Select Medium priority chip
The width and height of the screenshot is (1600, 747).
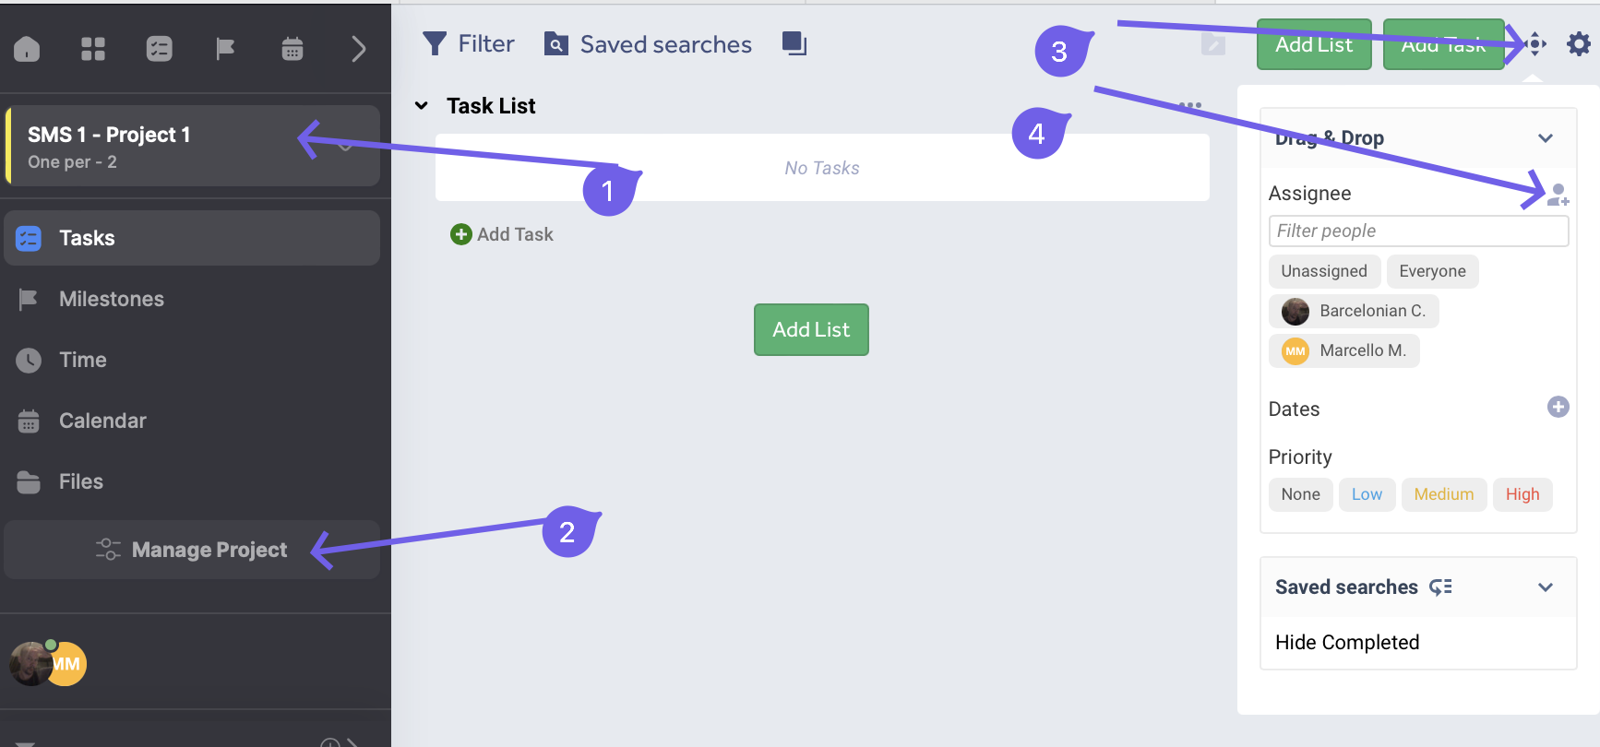pyautogui.click(x=1443, y=494)
